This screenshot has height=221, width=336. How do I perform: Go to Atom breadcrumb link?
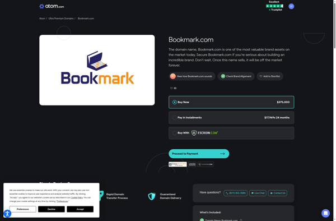[x=42, y=19]
